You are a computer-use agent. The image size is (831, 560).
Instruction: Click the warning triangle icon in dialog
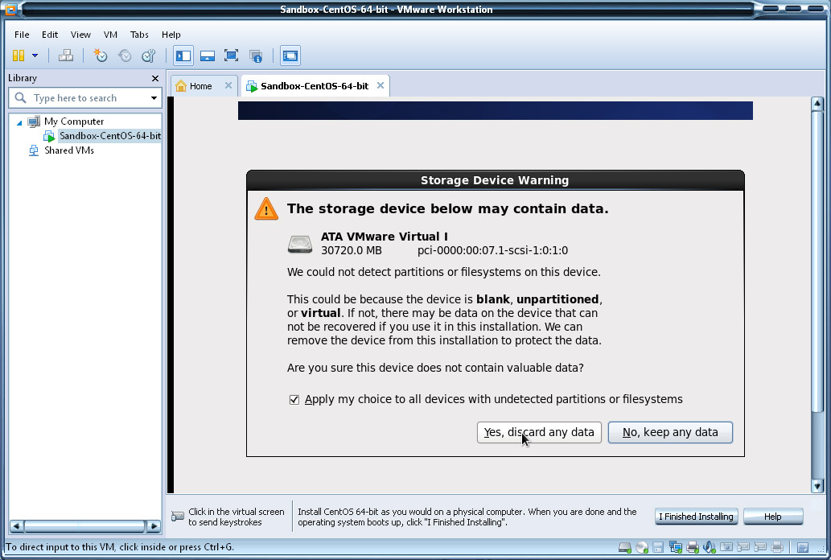(266, 209)
